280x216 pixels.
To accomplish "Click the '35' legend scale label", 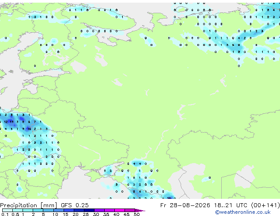I will point(106,214).
